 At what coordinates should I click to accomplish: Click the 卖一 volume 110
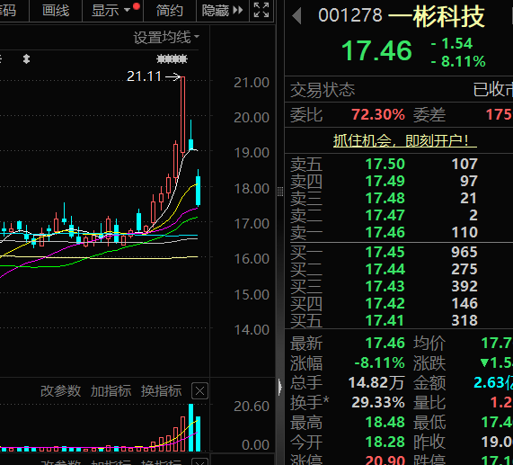coord(464,232)
